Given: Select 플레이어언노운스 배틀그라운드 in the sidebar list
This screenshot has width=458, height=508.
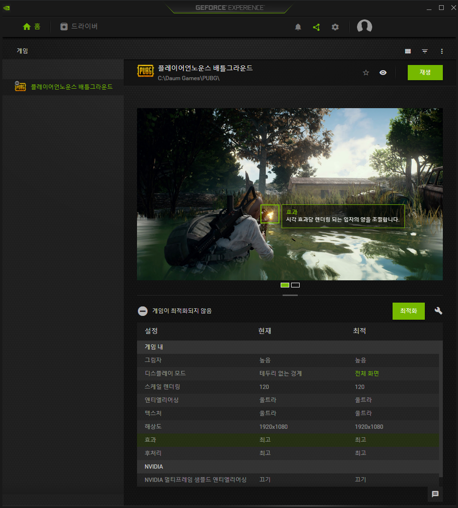Looking at the screenshot, I should (63, 87).
